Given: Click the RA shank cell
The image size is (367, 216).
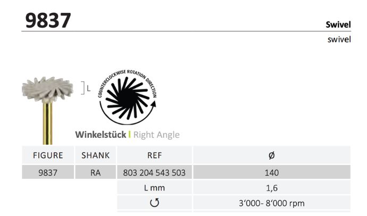Looking at the screenshot, I should 96,172.
